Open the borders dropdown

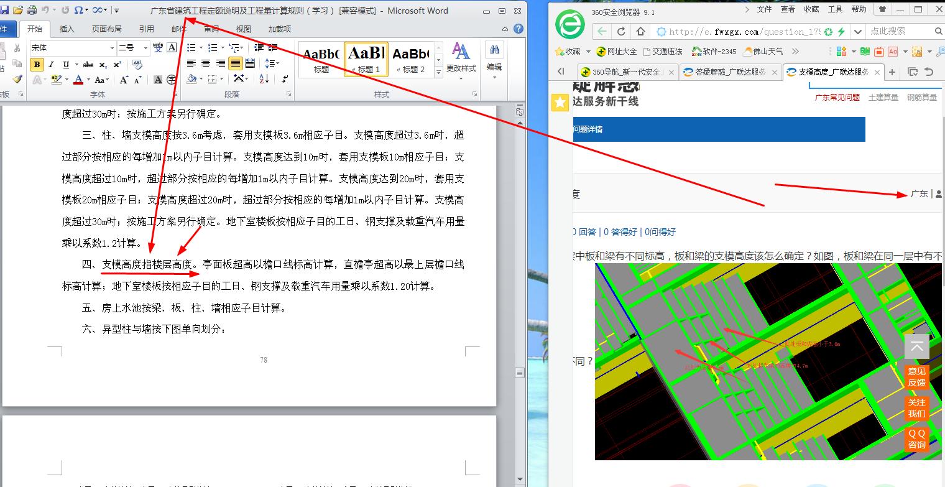coord(222,79)
